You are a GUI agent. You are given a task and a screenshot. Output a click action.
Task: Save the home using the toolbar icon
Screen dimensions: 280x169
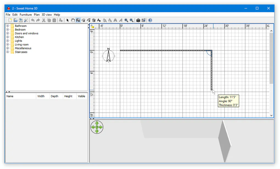21,20
